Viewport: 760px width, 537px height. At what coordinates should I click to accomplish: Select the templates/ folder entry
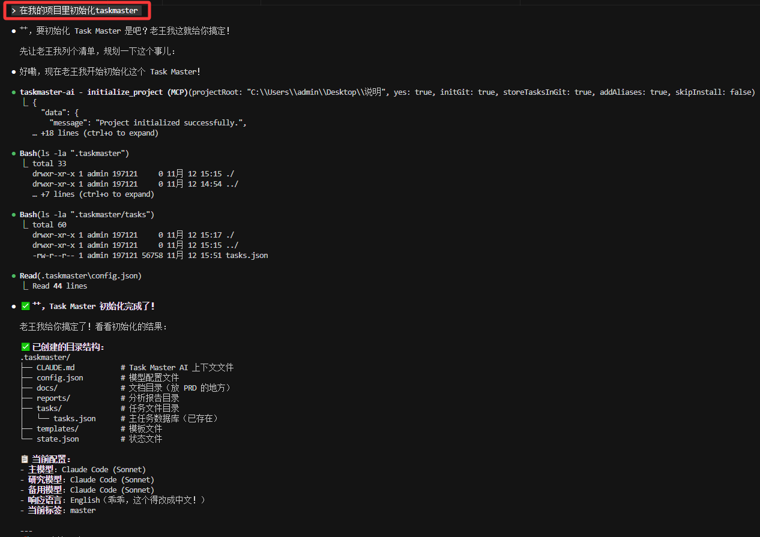[x=58, y=428]
